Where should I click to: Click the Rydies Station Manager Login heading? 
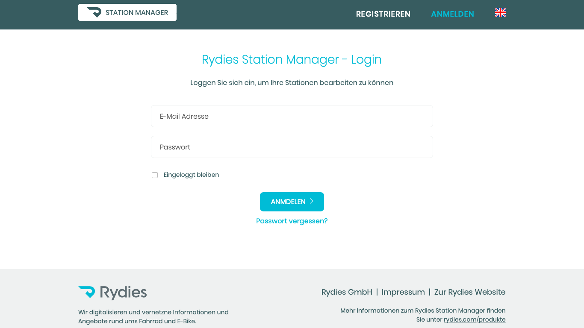click(292, 59)
